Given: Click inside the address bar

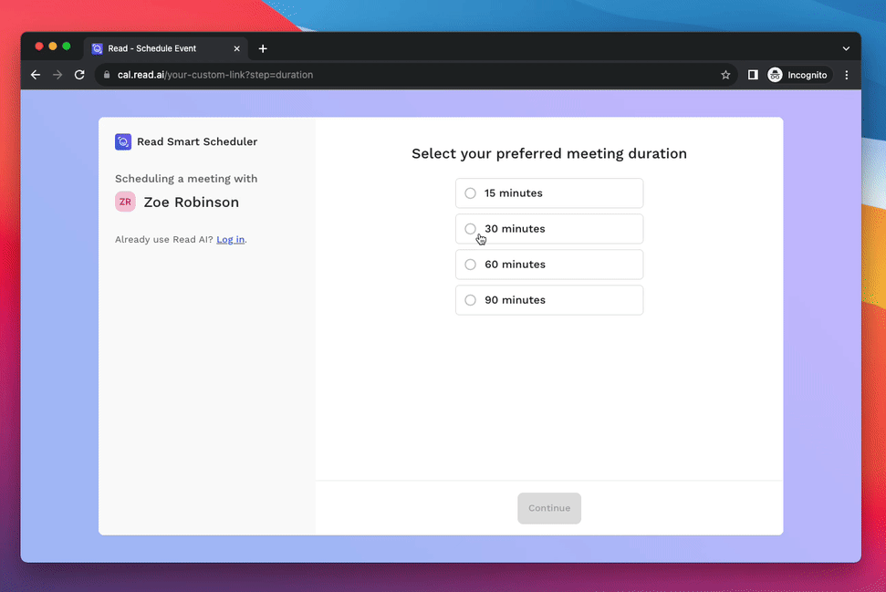Looking at the screenshot, I should tap(274, 75).
